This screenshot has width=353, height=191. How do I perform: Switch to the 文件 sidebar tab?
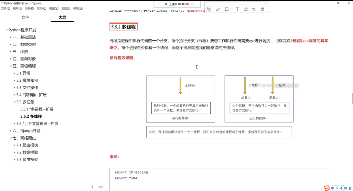(x=25, y=17)
